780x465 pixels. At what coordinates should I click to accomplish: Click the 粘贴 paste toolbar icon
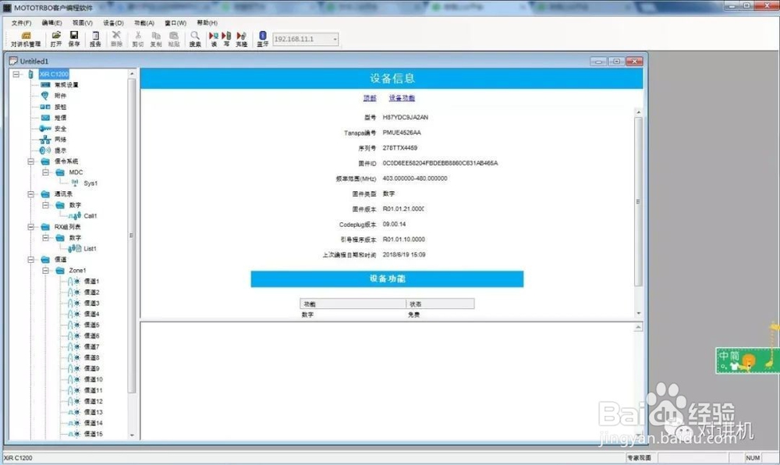click(174, 39)
